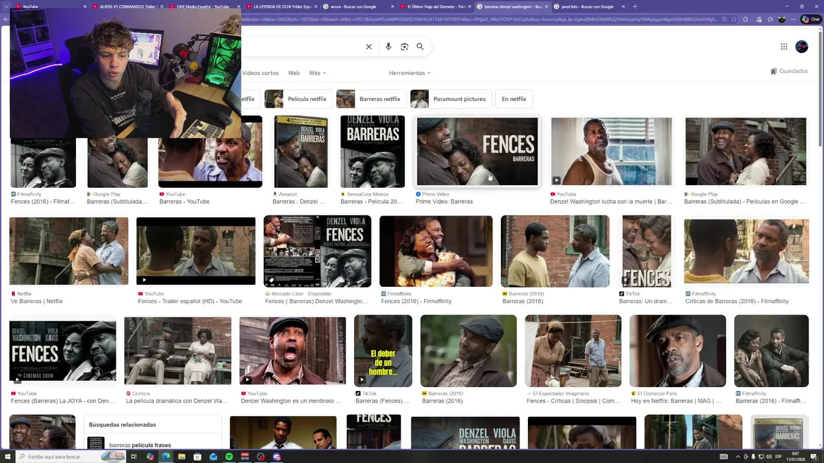Open Spotify from the taskbar
824x463 pixels.
(x=229, y=457)
